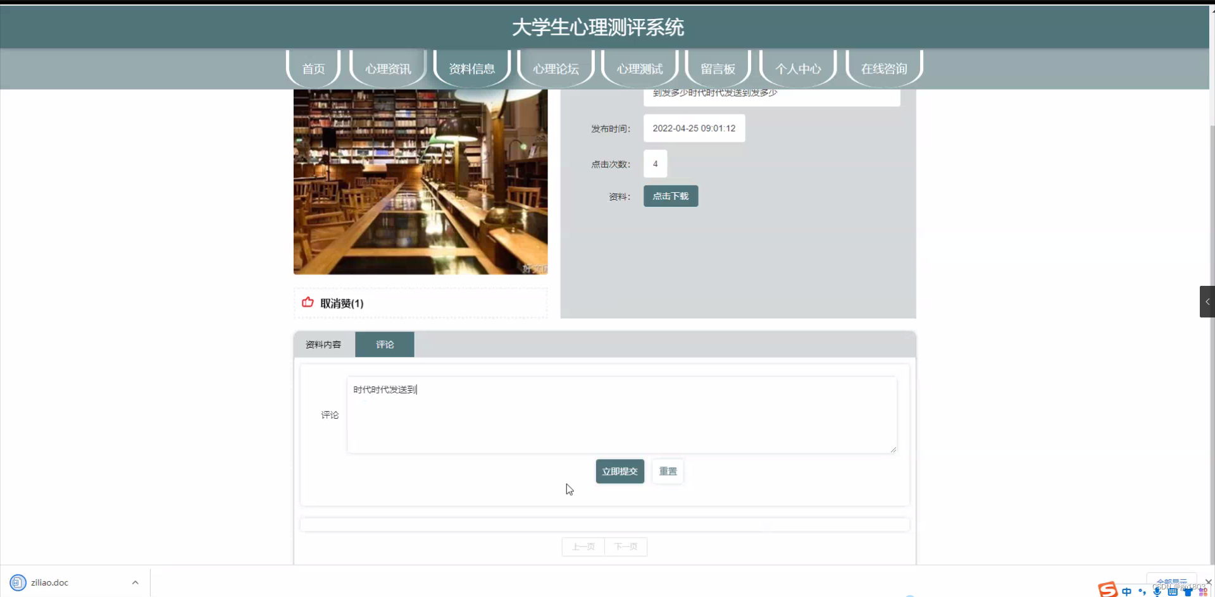The image size is (1215, 597).
Task: Click the 资料: label
Action: (620, 197)
